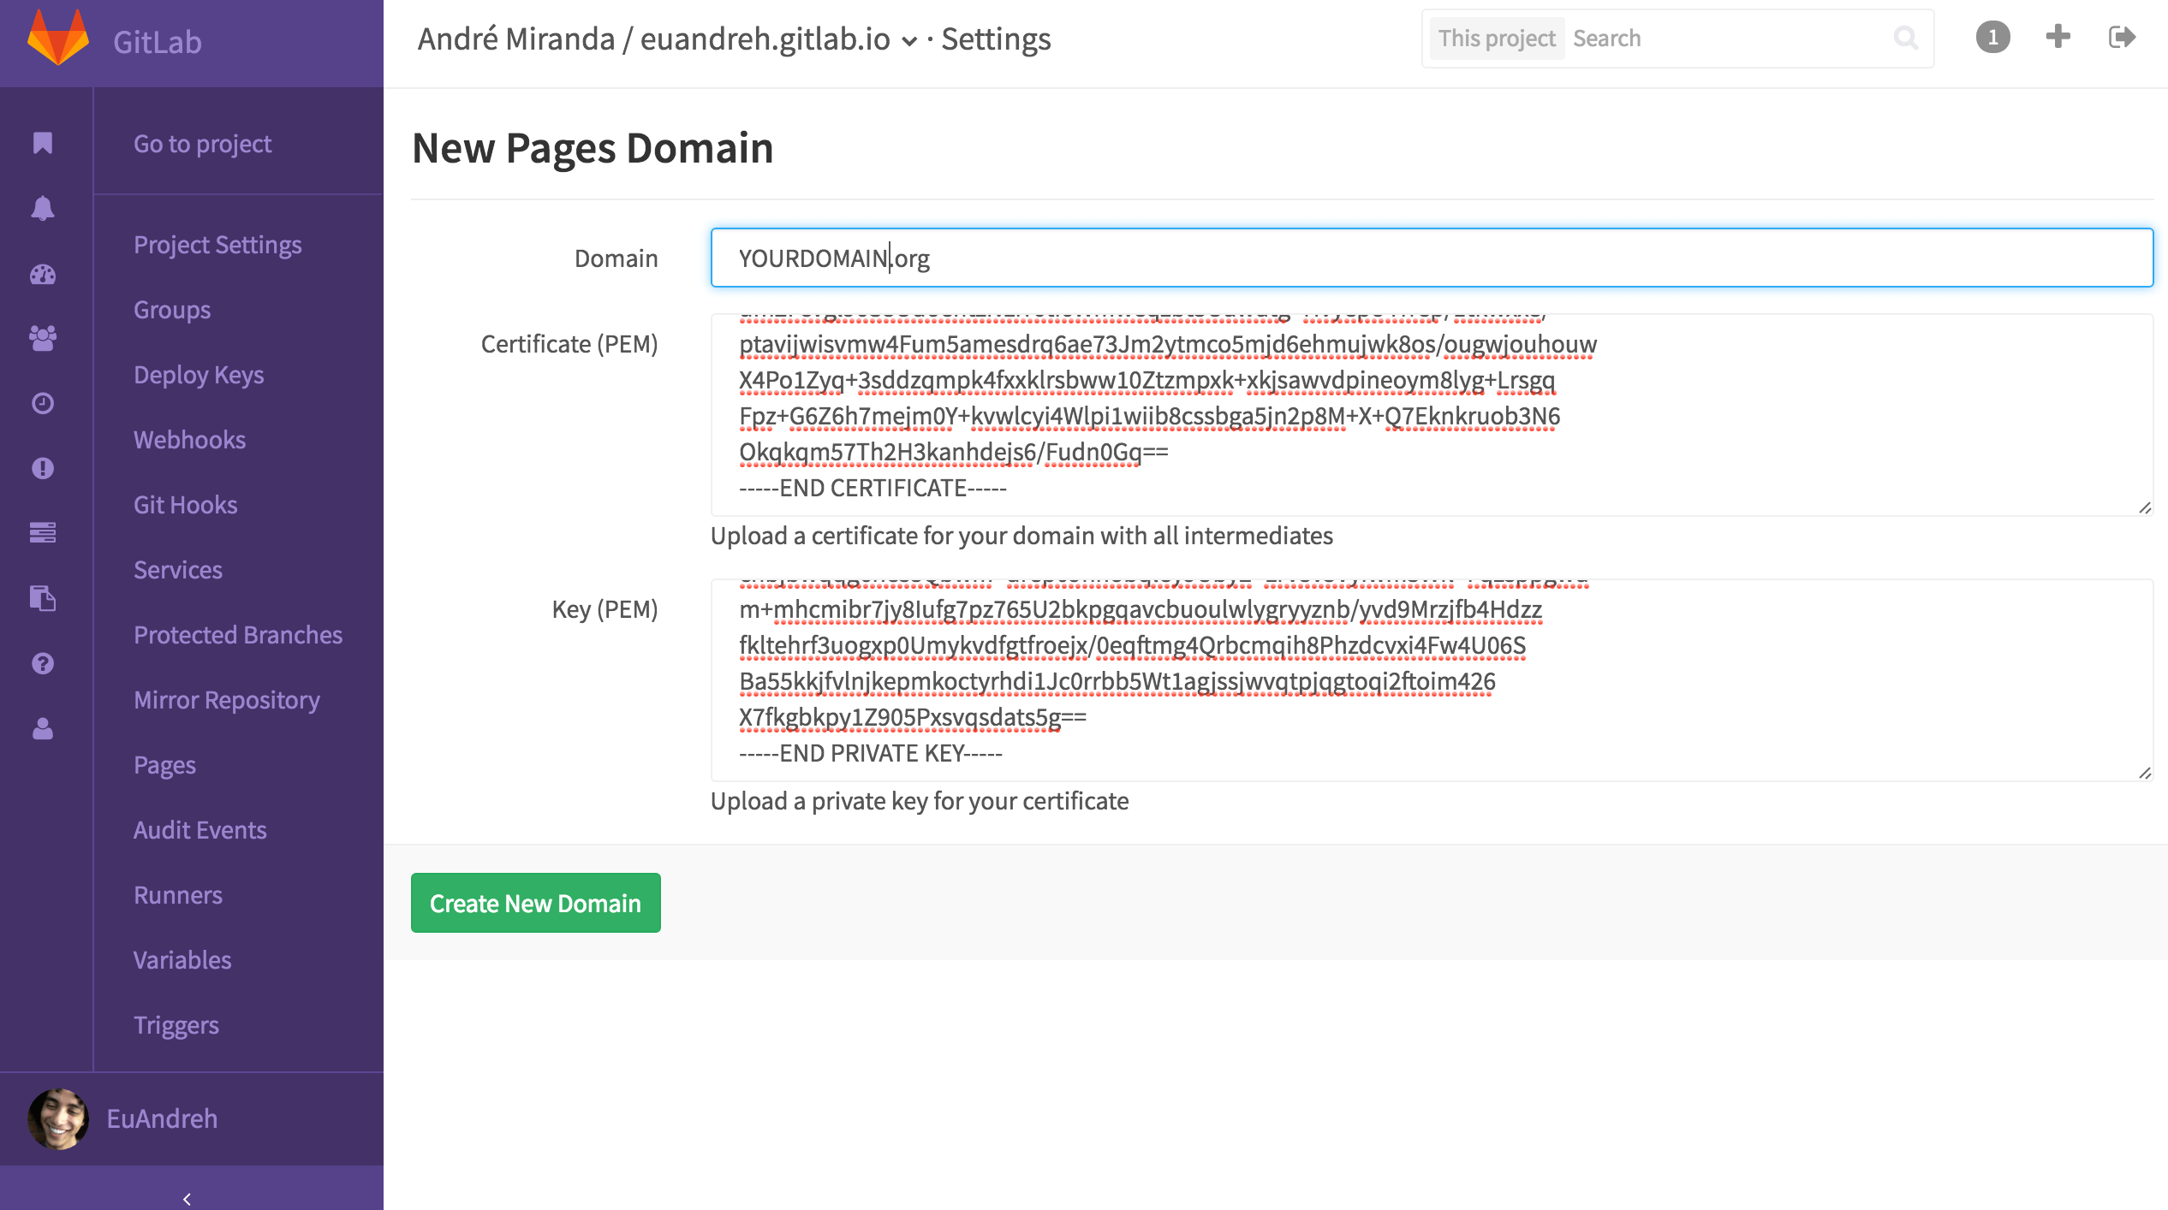Open the exclamation issues icon in sidebar
The image size is (2168, 1210).
click(x=43, y=468)
